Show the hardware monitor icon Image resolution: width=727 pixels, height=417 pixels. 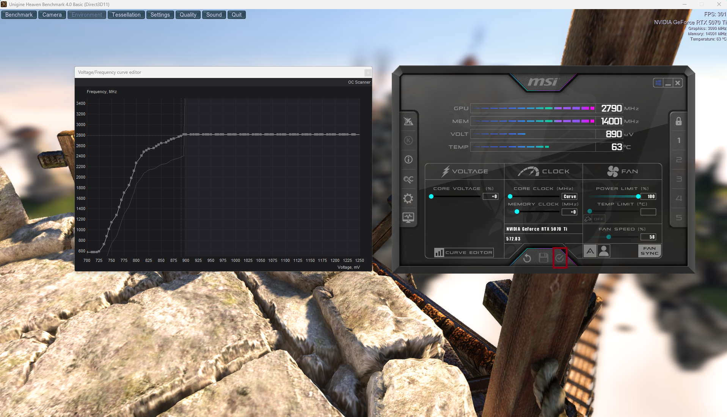pyautogui.click(x=408, y=218)
